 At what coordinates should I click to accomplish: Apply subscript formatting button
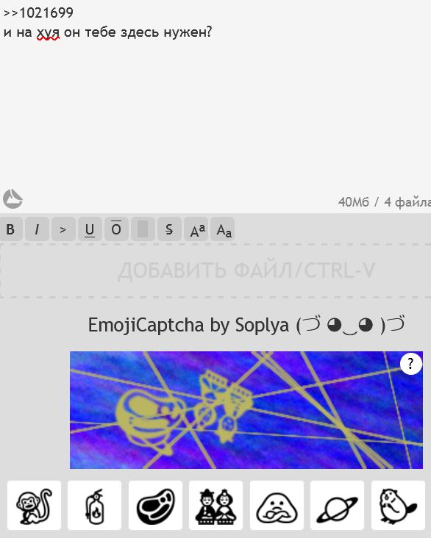(x=222, y=229)
